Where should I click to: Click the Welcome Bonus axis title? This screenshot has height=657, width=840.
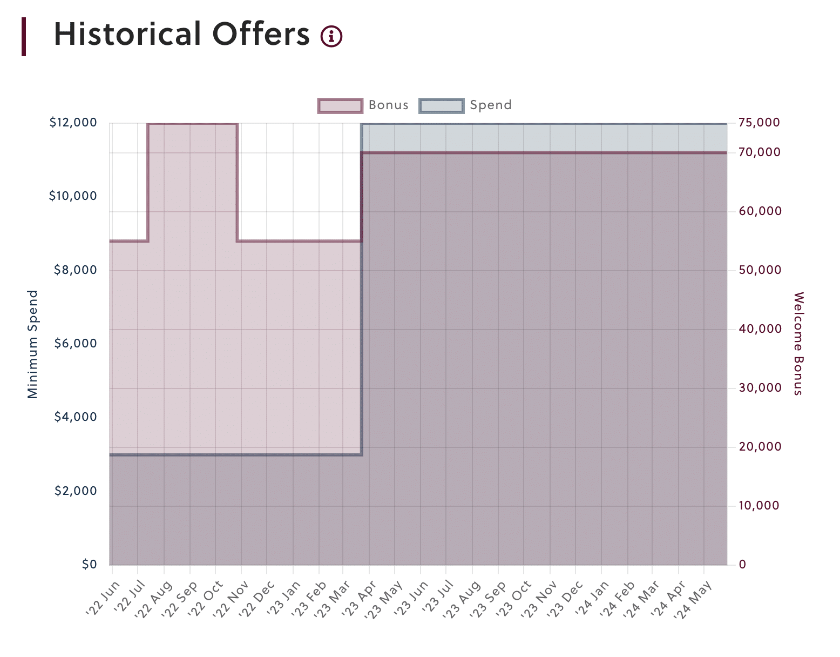point(798,344)
